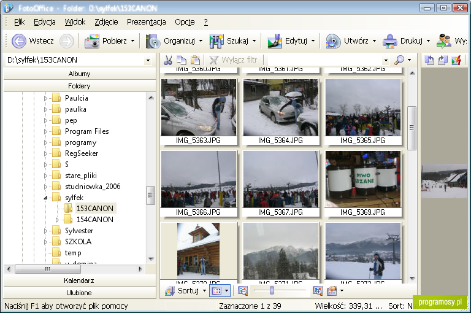Screen dimensions: 471x313
Task: Select the studniowka_2006 folder
Action: pyautogui.click(x=93, y=187)
